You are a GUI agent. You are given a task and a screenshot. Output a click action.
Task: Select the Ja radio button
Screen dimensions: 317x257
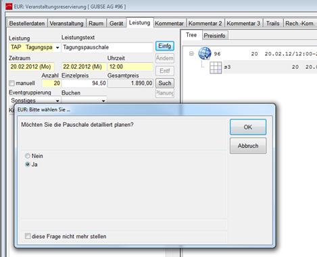click(28, 165)
